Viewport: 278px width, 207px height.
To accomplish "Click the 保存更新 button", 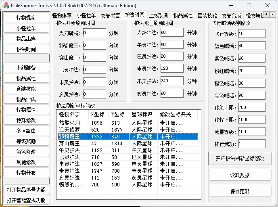I will click(240, 191).
